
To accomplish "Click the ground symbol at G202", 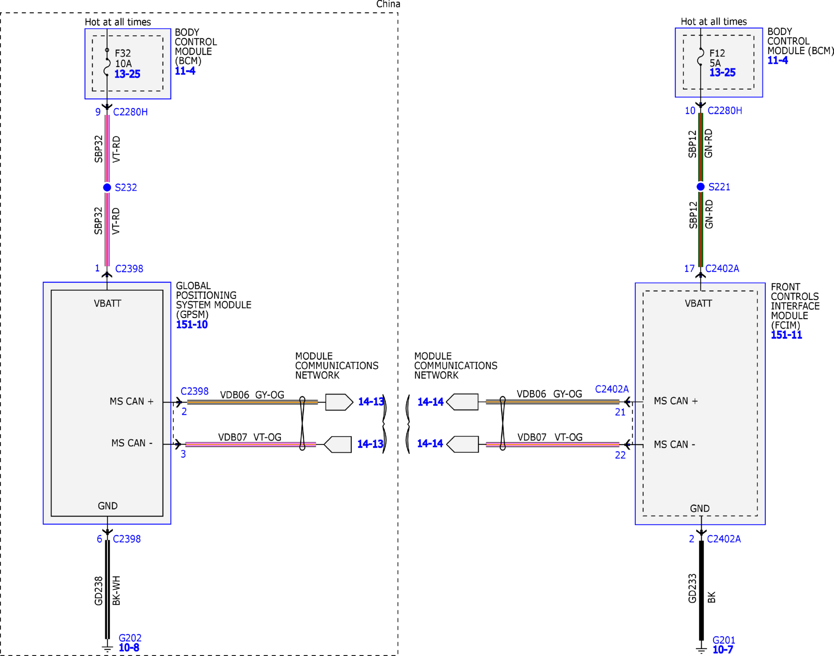I will click(x=107, y=648).
